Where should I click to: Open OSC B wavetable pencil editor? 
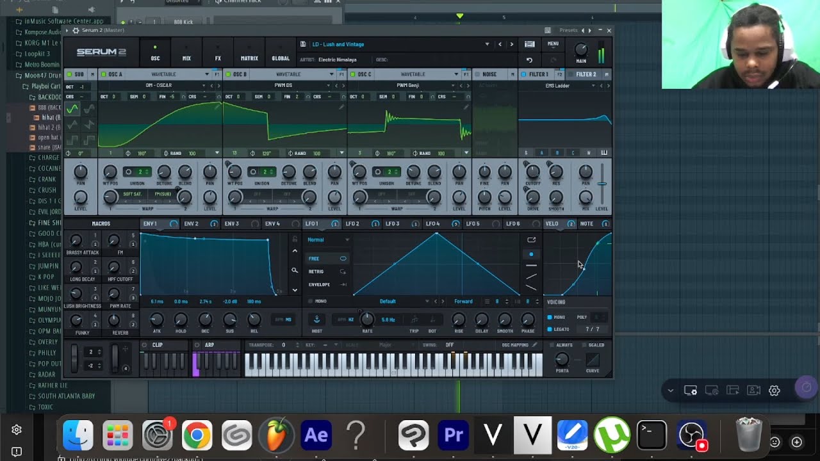click(341, 107)
